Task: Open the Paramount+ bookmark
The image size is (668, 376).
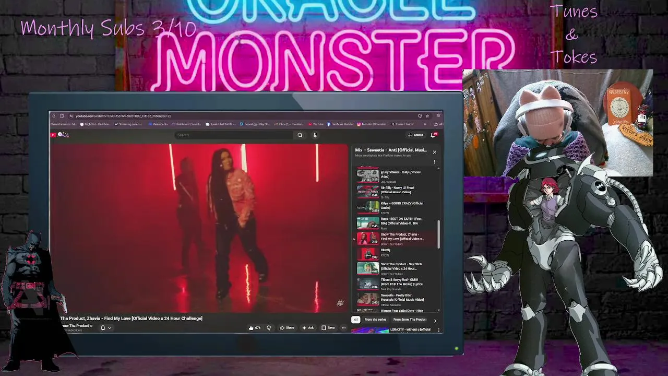Action: pyautogui.click(x=158, y=124)
